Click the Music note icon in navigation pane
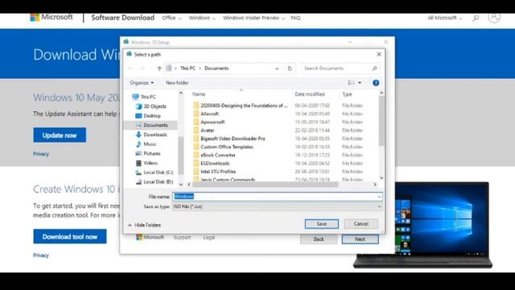Image resolution: width=515 pixels, height=290 pixels. [x=138, y=144]
